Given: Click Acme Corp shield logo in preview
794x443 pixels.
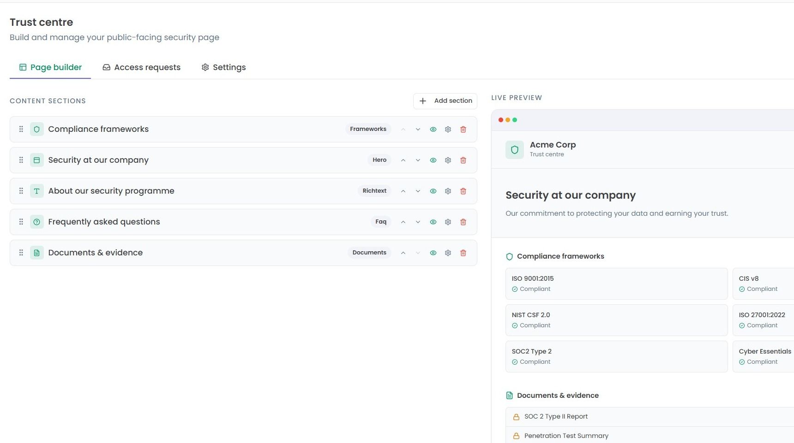Looking at the screenshot, I should point(515,150).
